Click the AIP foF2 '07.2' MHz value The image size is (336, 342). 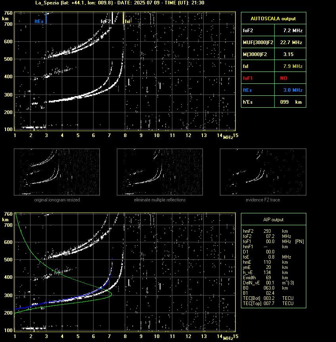click(x=270, y=236)
